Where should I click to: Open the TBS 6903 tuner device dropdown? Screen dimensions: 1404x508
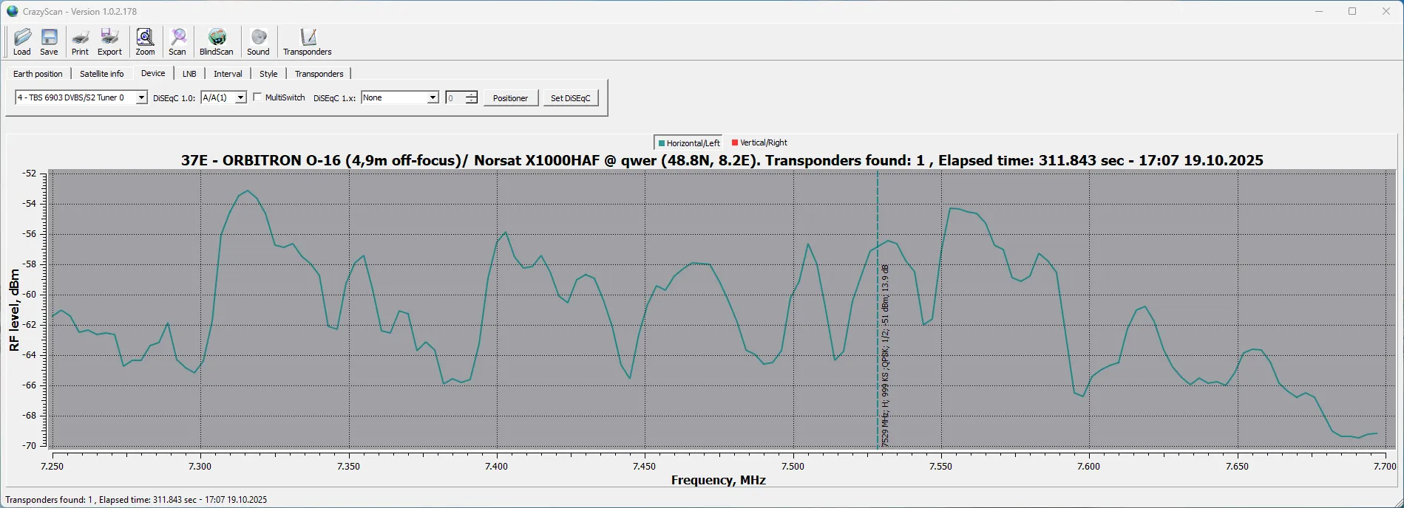tap(141, 98)
